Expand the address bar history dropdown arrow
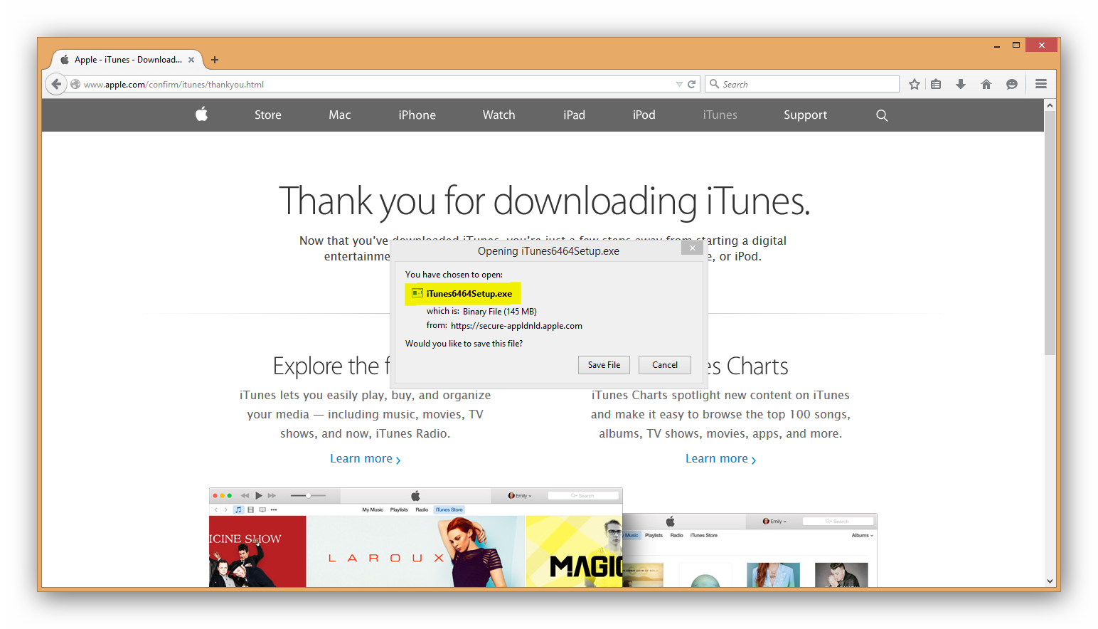This screenshot has width=1098, height=629. pyautogui.click(x=679, y=84)
